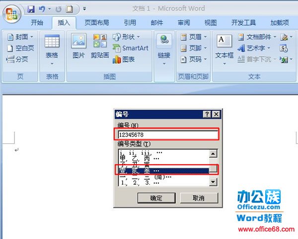Undo the last action

(x=42, y=9)
